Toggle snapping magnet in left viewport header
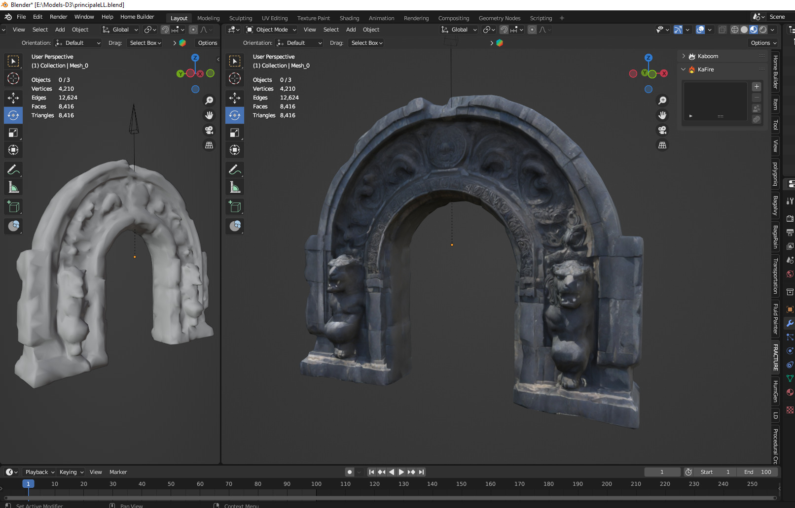The height and width of the screenshot is (508, 795). pos(165,30)
